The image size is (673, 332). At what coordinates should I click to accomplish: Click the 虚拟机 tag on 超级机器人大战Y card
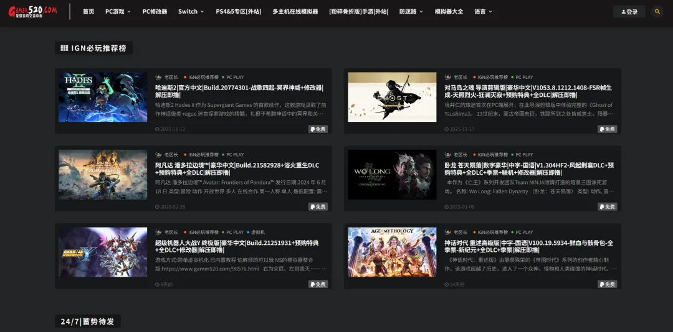(256, 232)
